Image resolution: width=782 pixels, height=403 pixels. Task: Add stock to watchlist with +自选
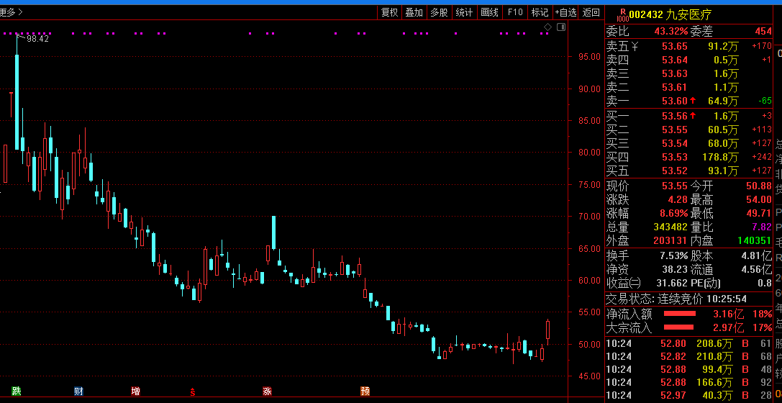click(x=565, y=12)
